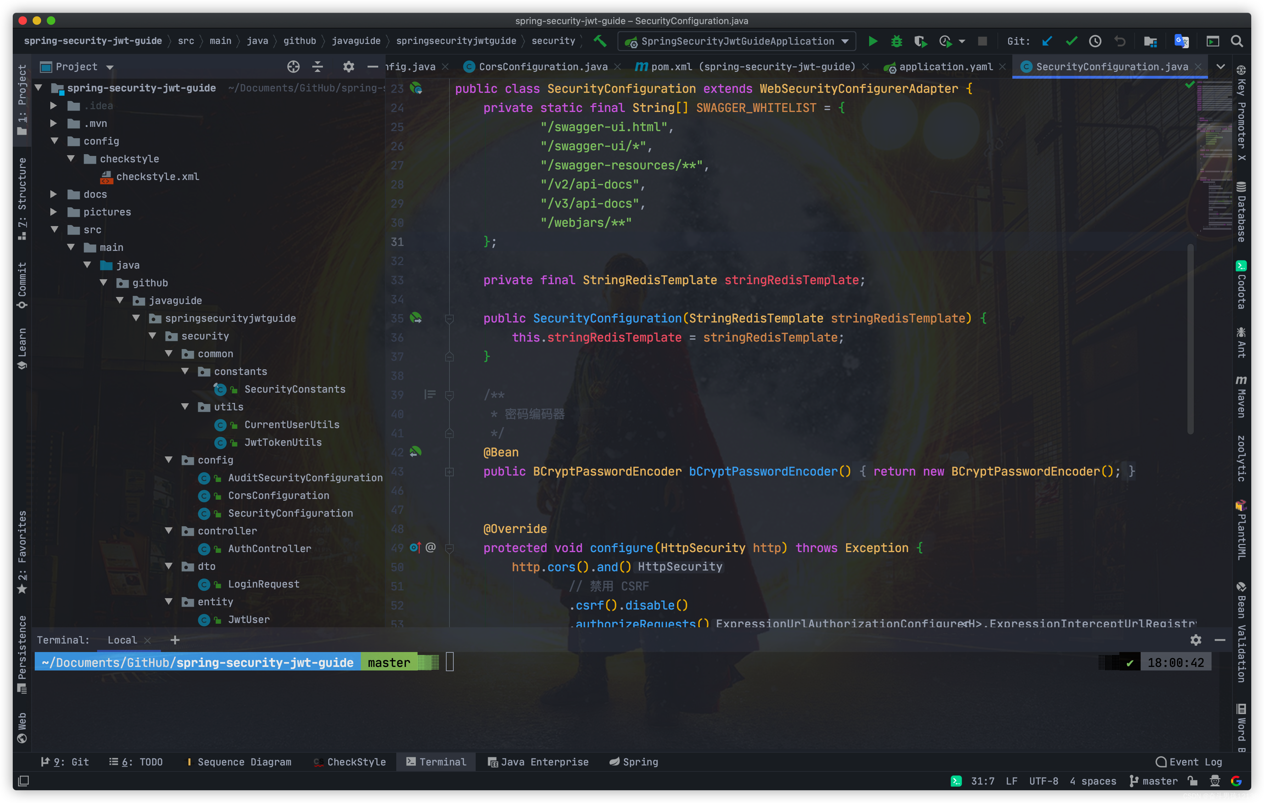This screenshot has width=1264, height=803.
Task: Toggle the Database tool window on right stripe
Action: 1241,212
